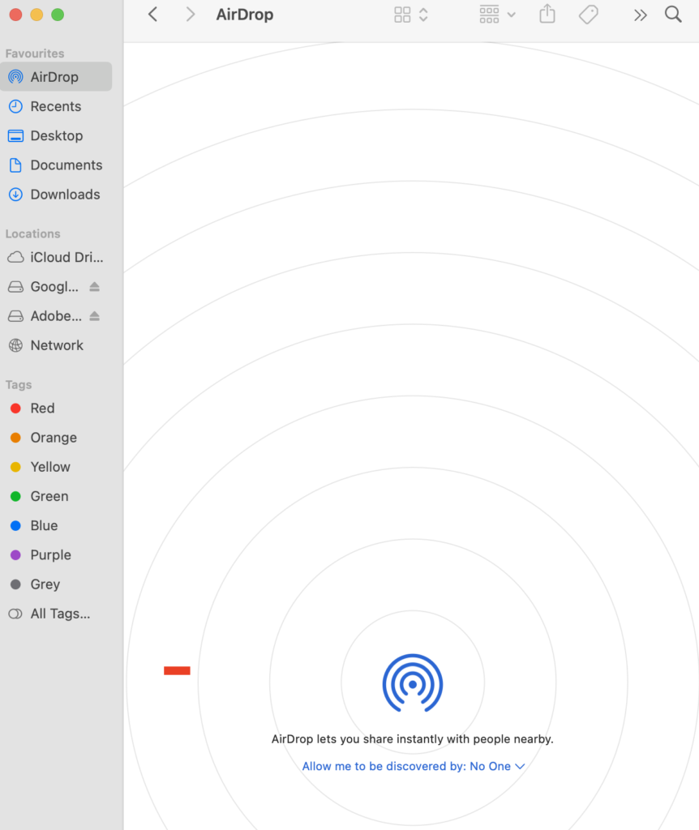
Task: Open the Downloads sidebar icon
Action: [15, 195]
